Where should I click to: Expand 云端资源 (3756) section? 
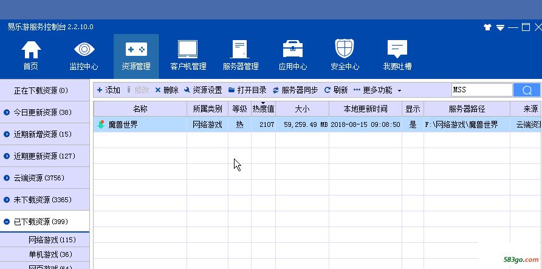[44, 178]
